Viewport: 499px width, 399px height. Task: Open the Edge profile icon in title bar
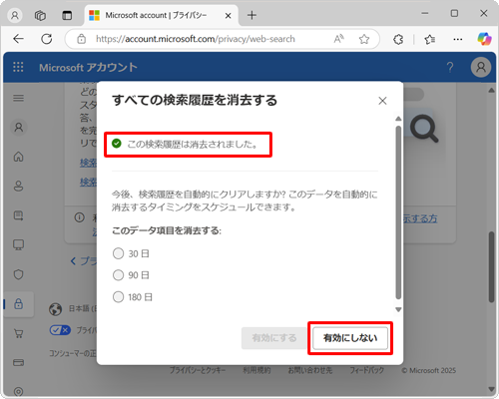[15, 15]
